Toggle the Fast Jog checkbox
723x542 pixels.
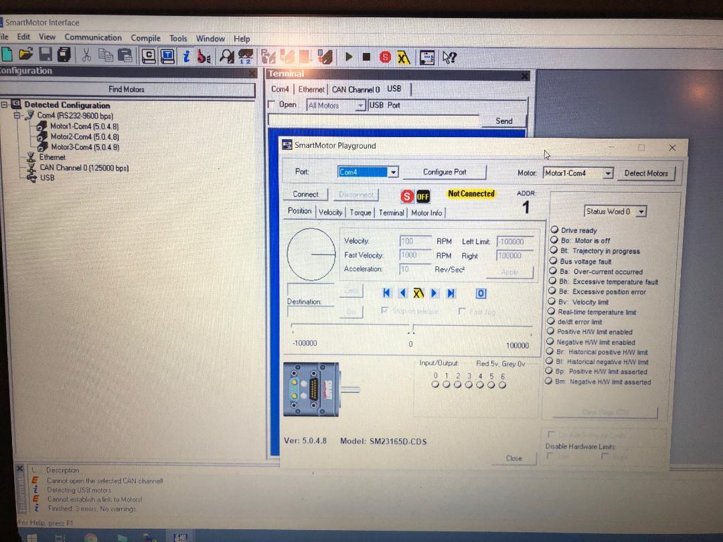point(462,312)
